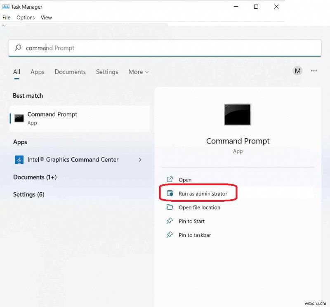This screenshot has height=307, width=330.
Task: Click inside the search input field
Action: (x=124, y=48)
